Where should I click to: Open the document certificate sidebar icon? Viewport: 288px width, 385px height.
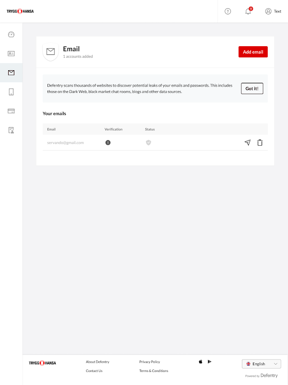pyautogui.click(x=11, y=130)
